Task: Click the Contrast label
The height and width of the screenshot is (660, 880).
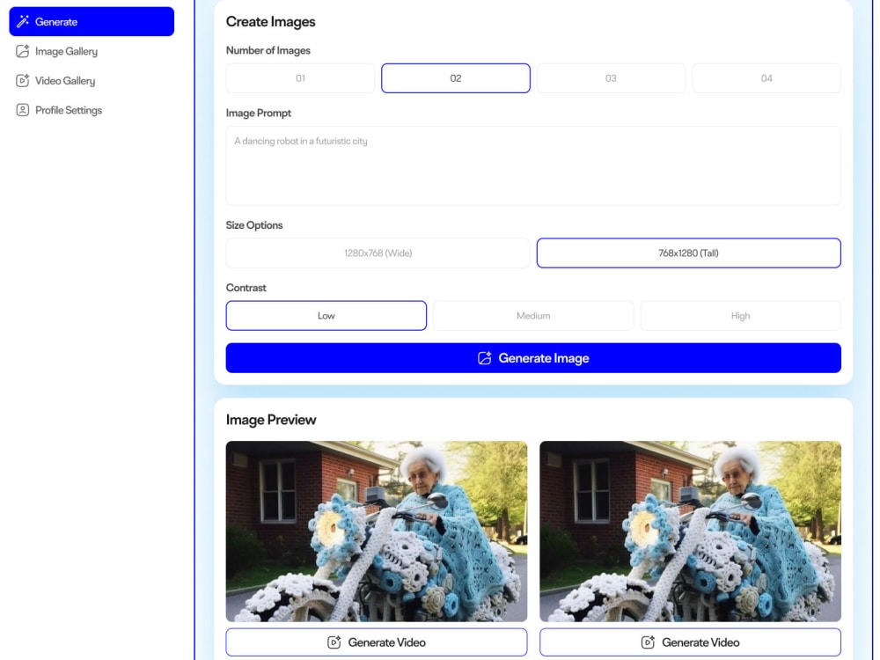Action: (246, 288)
